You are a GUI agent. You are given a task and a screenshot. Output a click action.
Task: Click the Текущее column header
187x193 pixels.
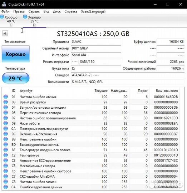tap(99, 91)
